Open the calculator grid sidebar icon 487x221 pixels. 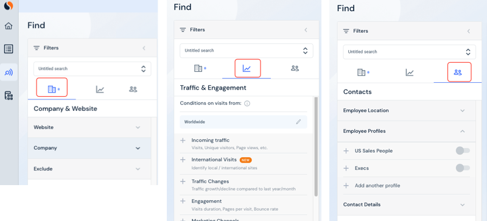click(9, 96)
